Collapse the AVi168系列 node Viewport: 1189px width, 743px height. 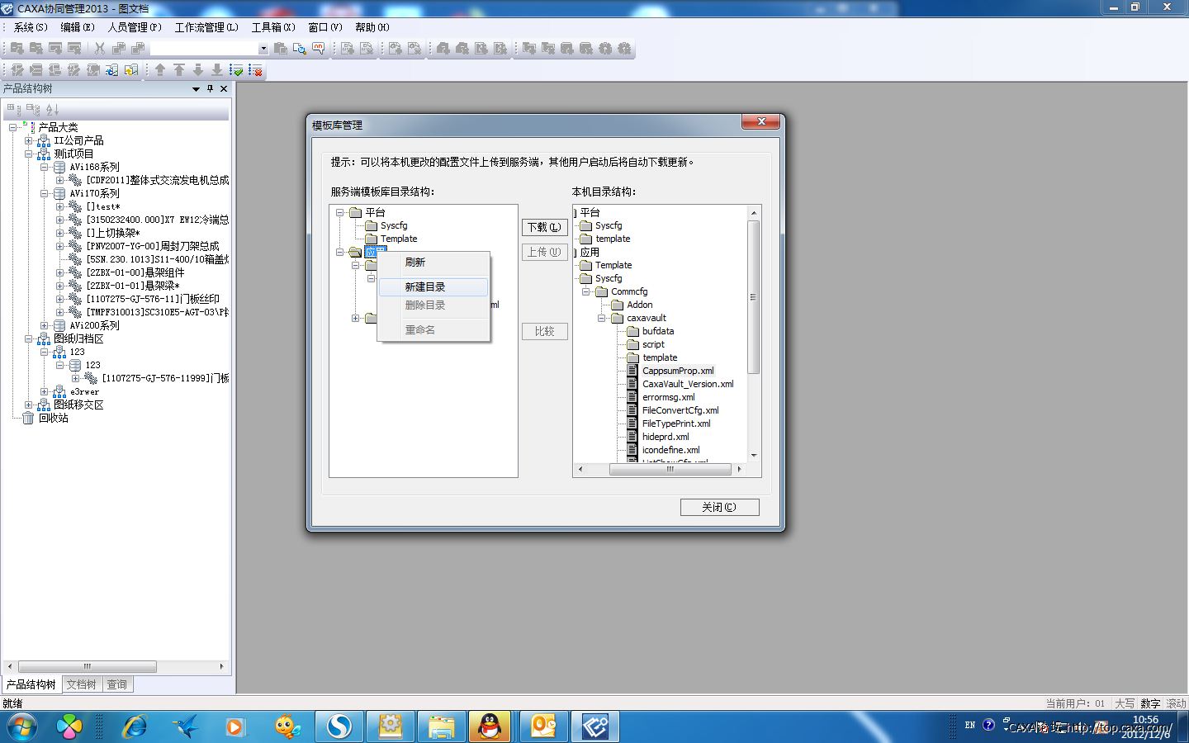45,167
